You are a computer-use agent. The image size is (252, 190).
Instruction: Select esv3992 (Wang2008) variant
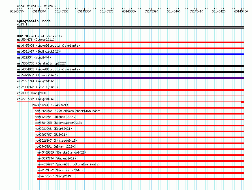click(x=32, y=93)
